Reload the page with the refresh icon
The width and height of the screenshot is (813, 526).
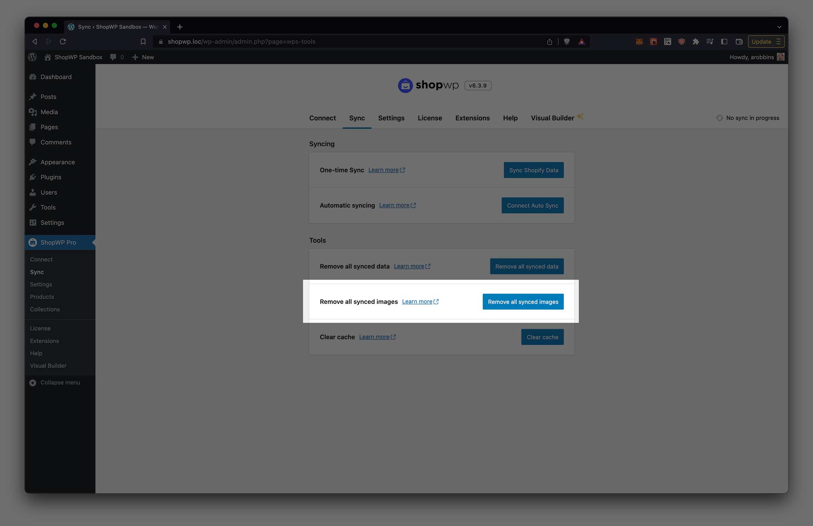click(x=63, y=42)
